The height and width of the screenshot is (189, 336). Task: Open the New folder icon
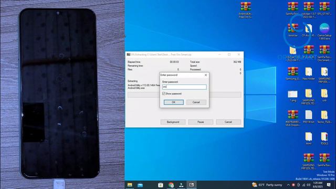pyautogui.click(x=309, y=73)
